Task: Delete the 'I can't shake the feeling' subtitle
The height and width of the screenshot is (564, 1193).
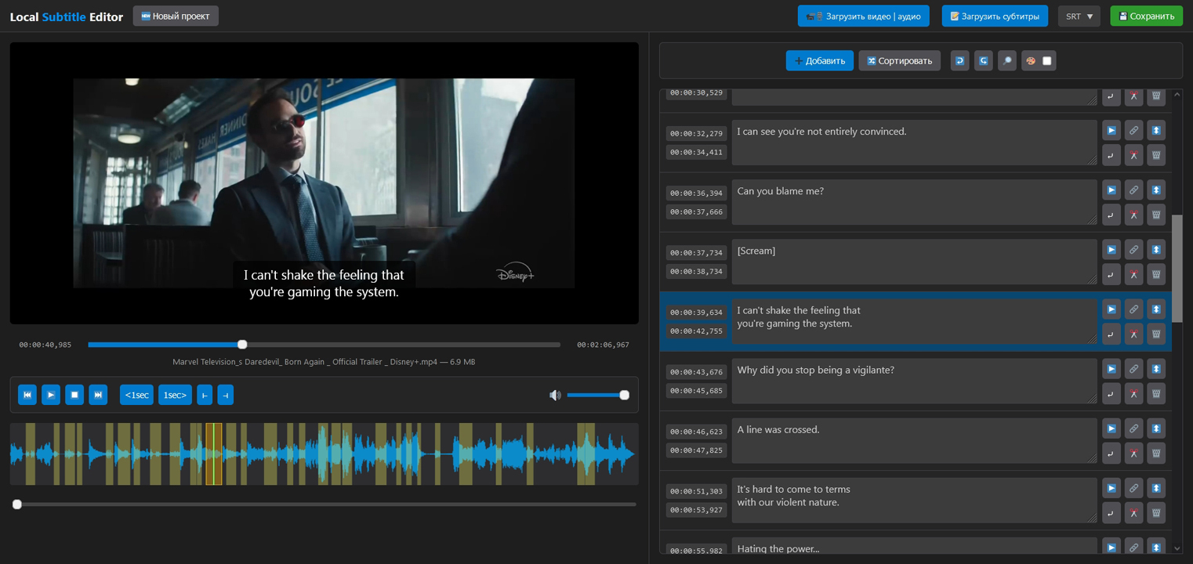Action: click(x=1156, y=334)
